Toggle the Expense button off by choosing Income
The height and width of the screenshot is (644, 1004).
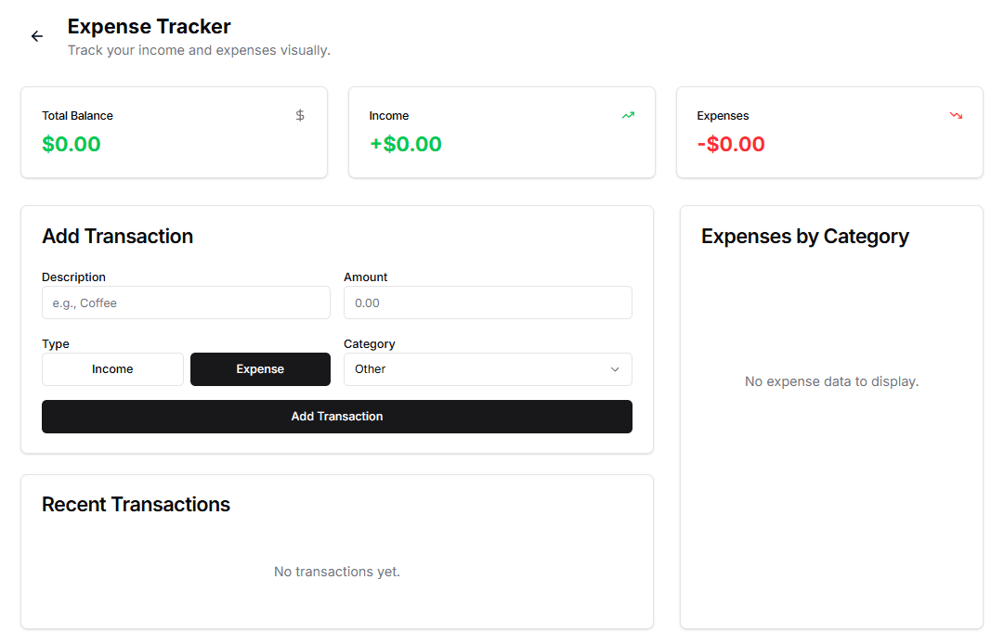pos(112,369)
